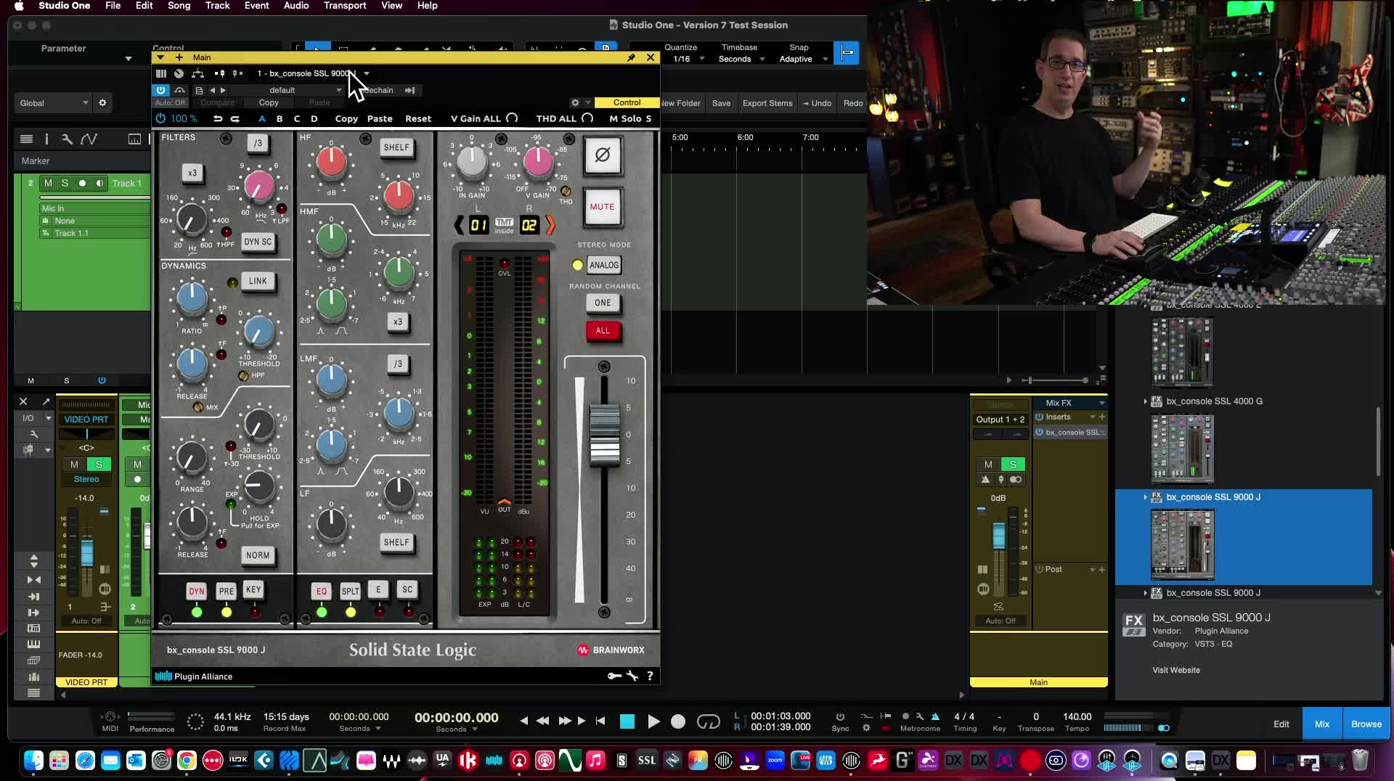The image size is (1394, 781).
Task: Click the Play transport button
Action: coord(653,721)
